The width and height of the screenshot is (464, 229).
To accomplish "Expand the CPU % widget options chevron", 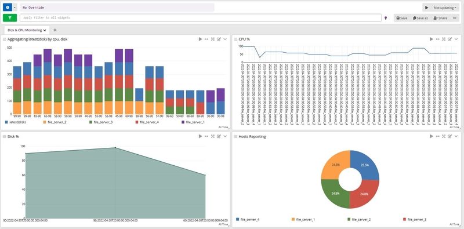I will point(456,39).
